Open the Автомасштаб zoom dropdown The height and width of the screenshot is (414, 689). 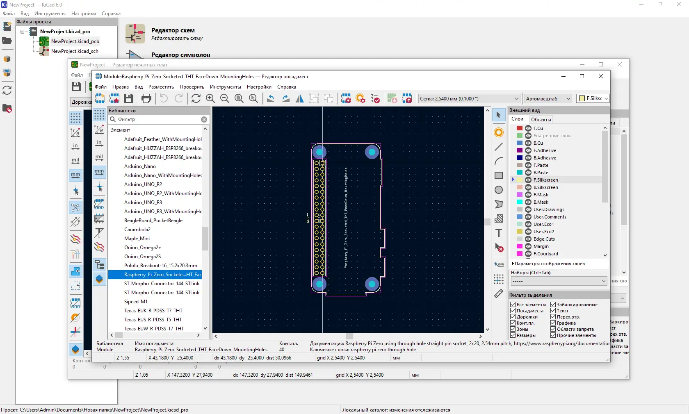pyautogui.click(x=548, y=99)
